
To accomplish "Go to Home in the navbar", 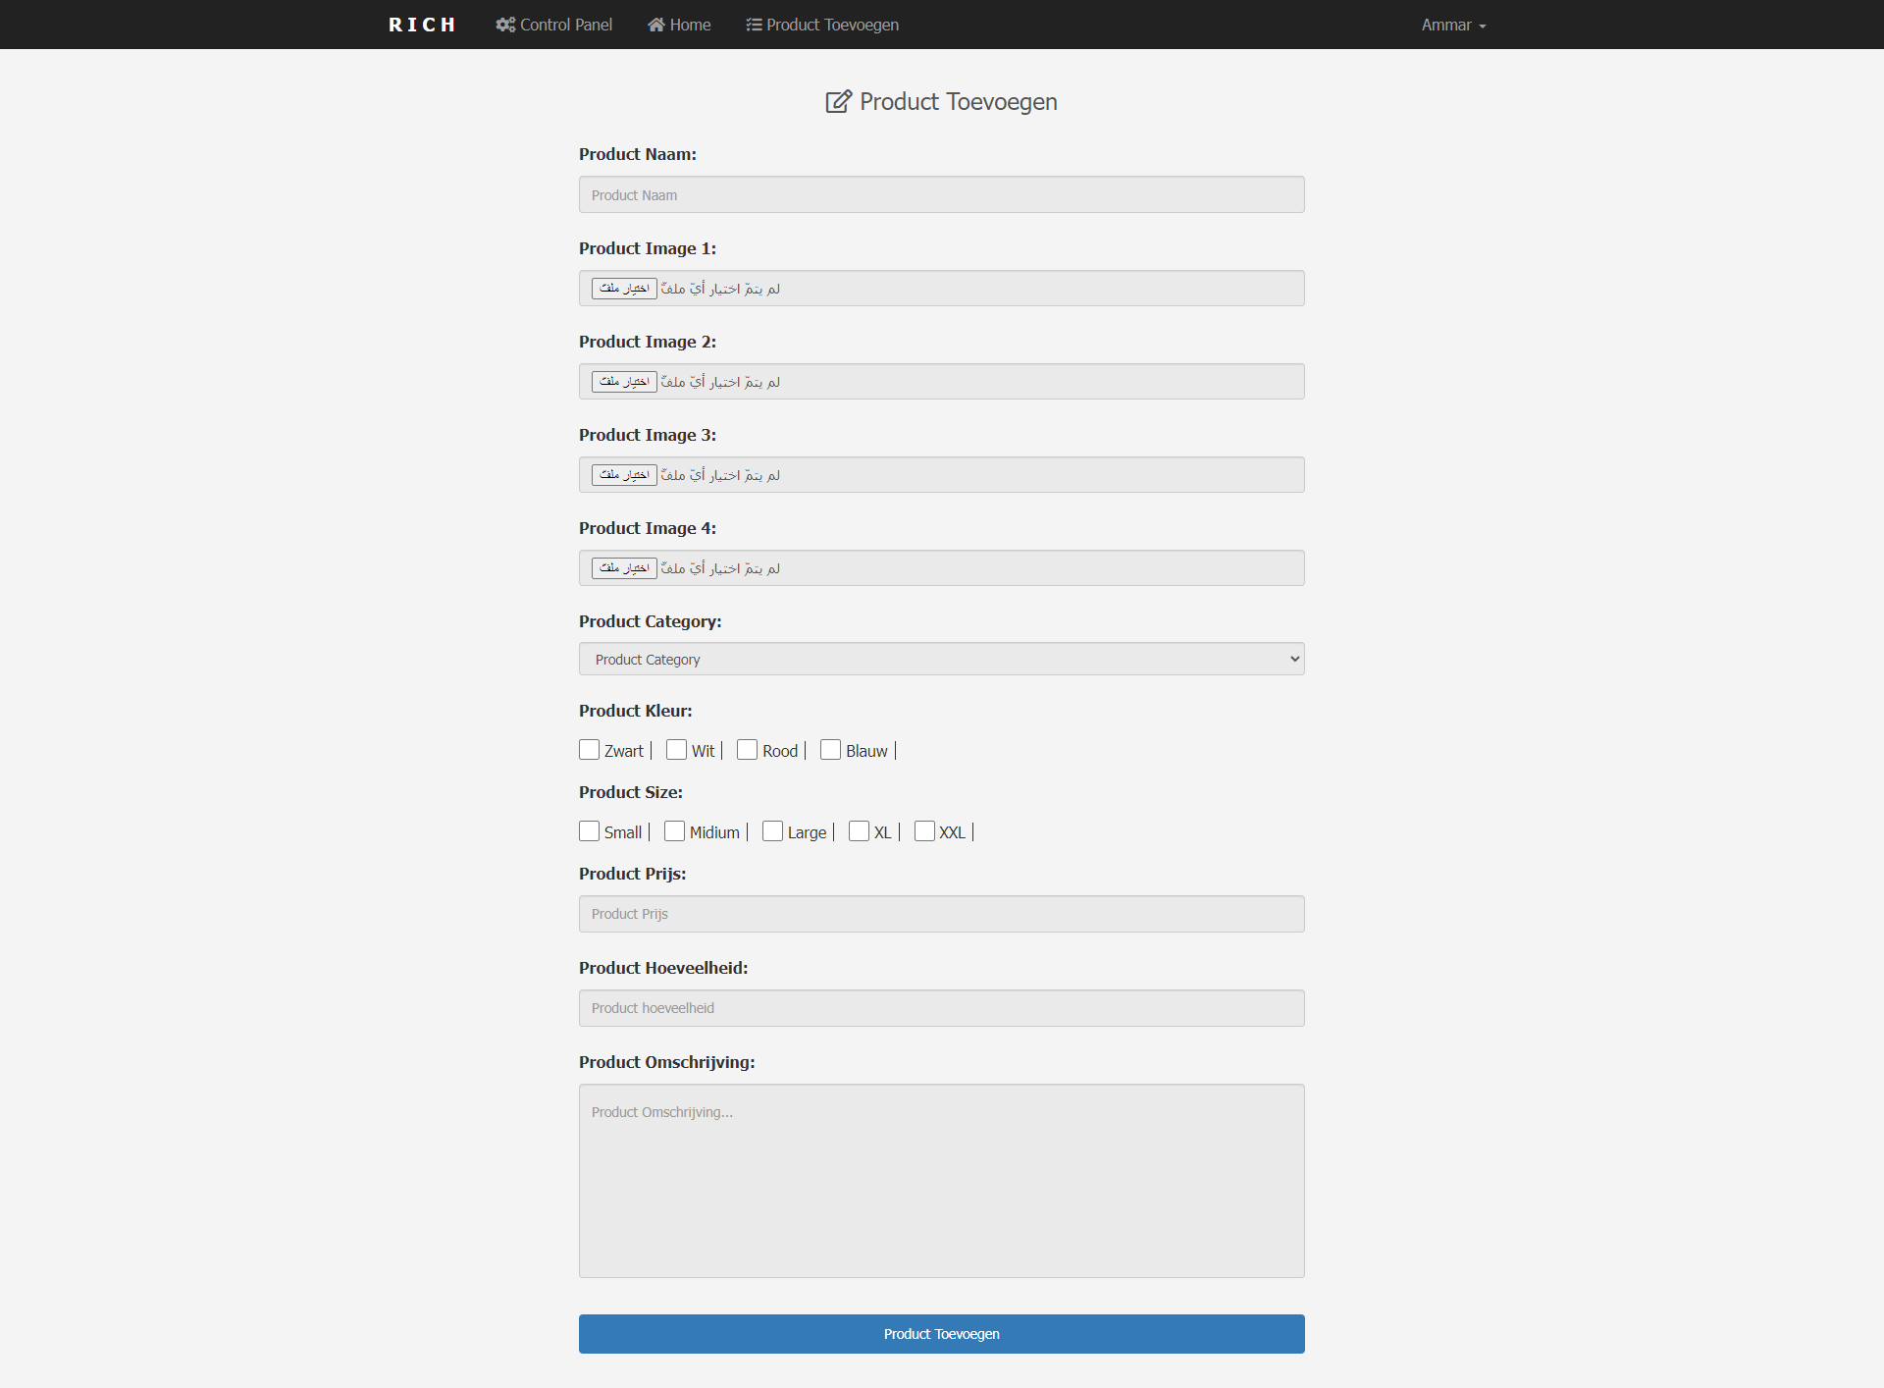I will point(690,25).
